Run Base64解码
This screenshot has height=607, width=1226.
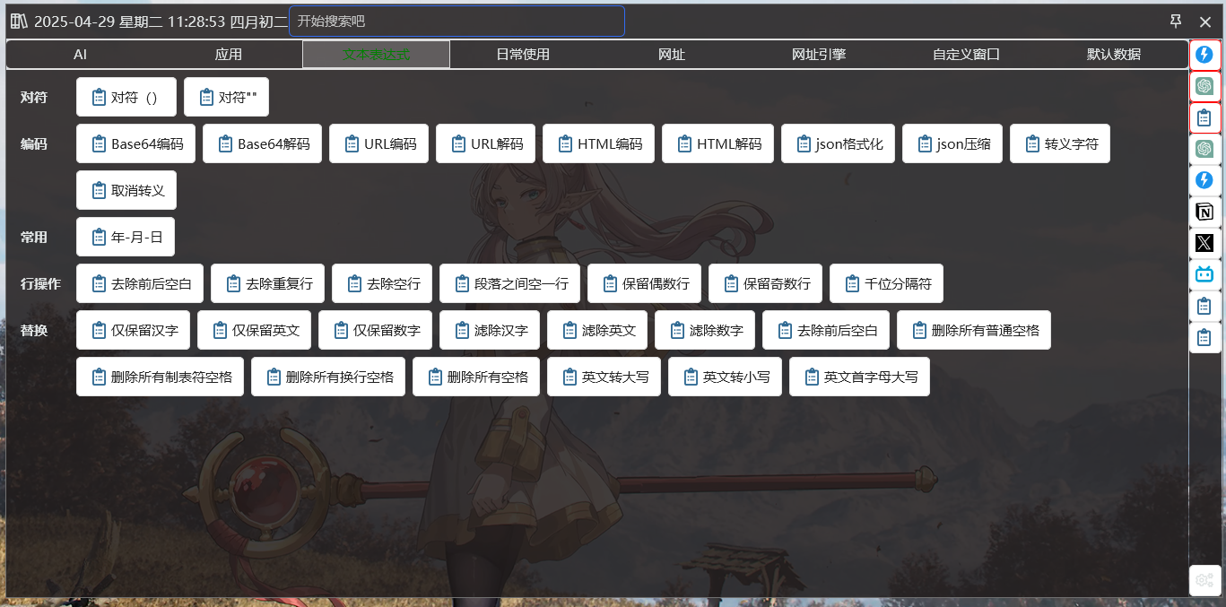tap(263, 143)
